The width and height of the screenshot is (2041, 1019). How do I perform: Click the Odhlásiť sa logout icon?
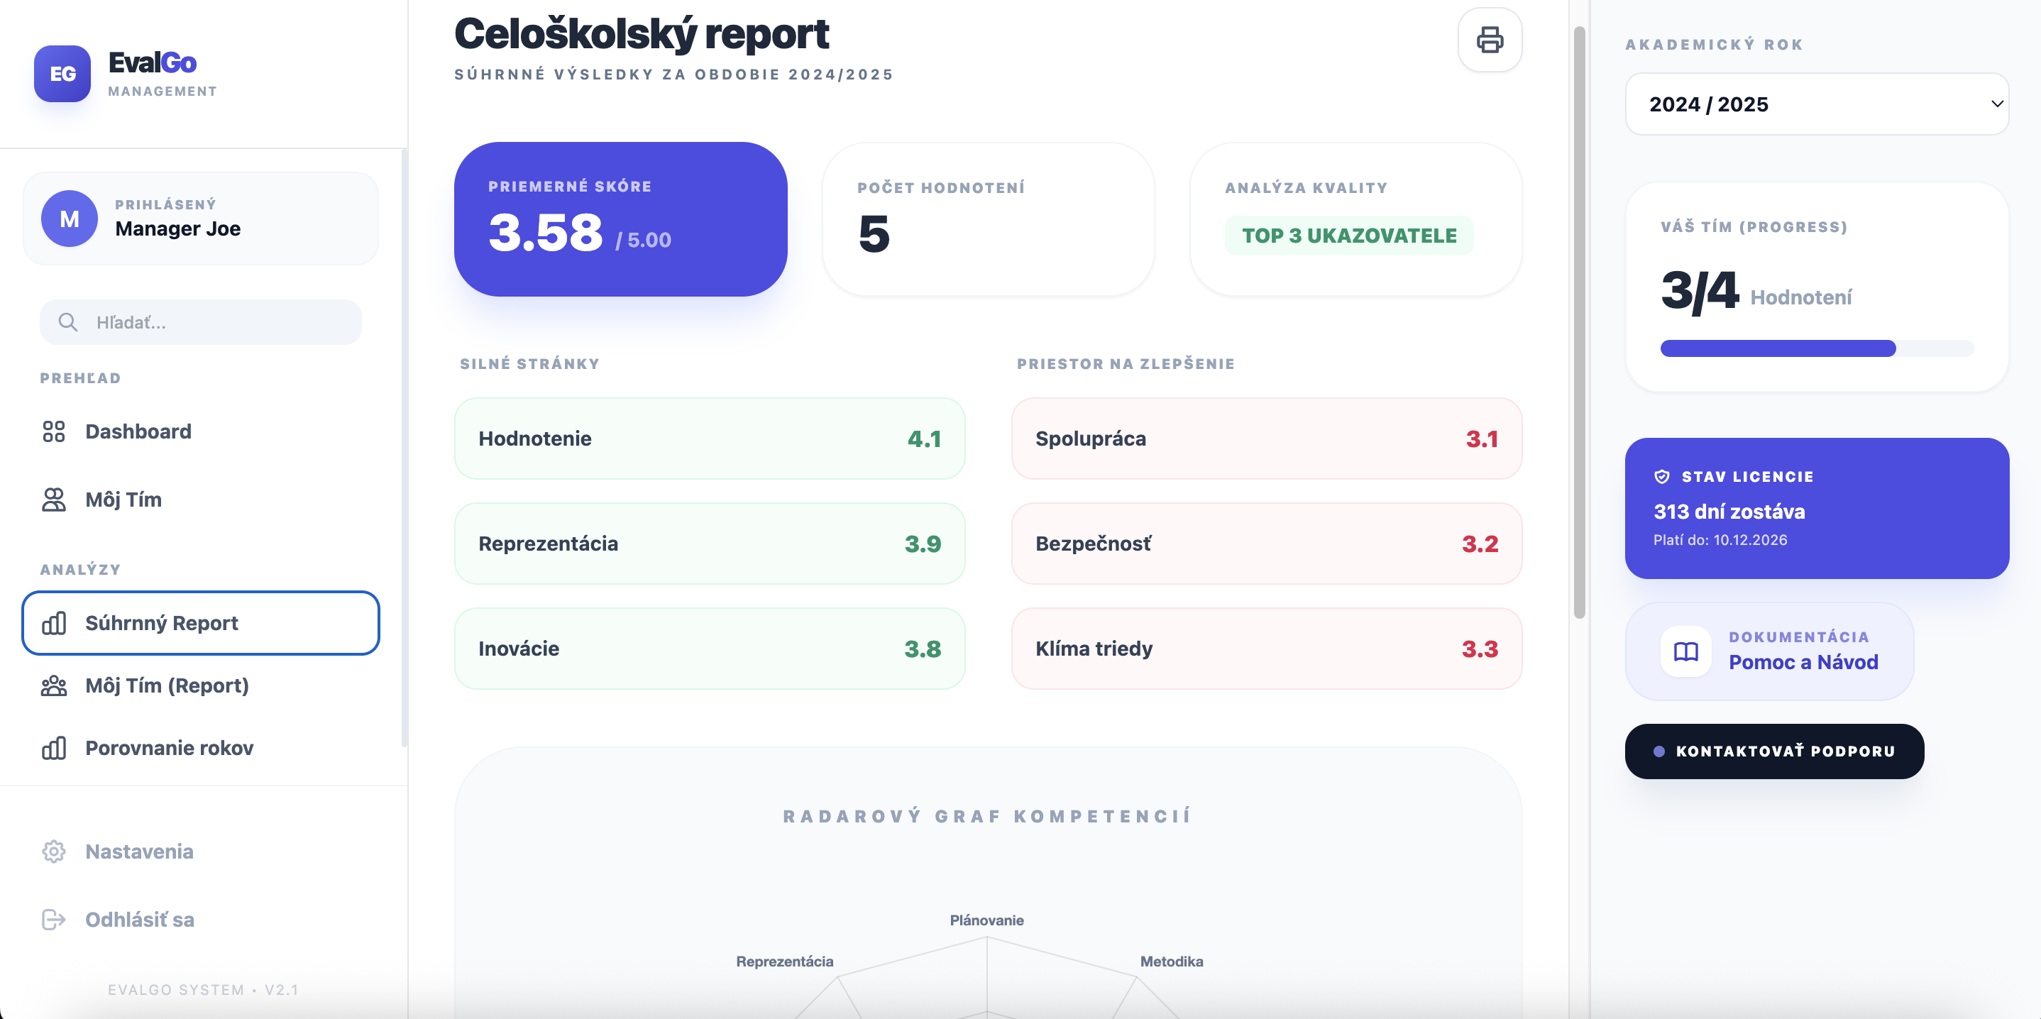click(54, 919)
